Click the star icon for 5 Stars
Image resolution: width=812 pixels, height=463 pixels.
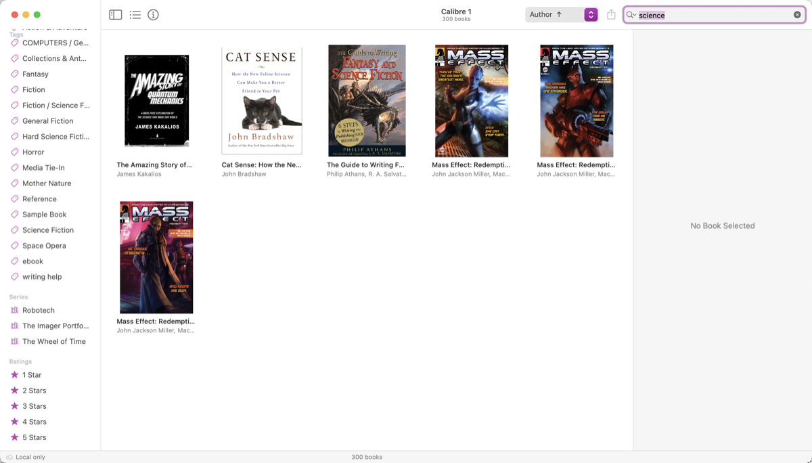coord(15,437)
